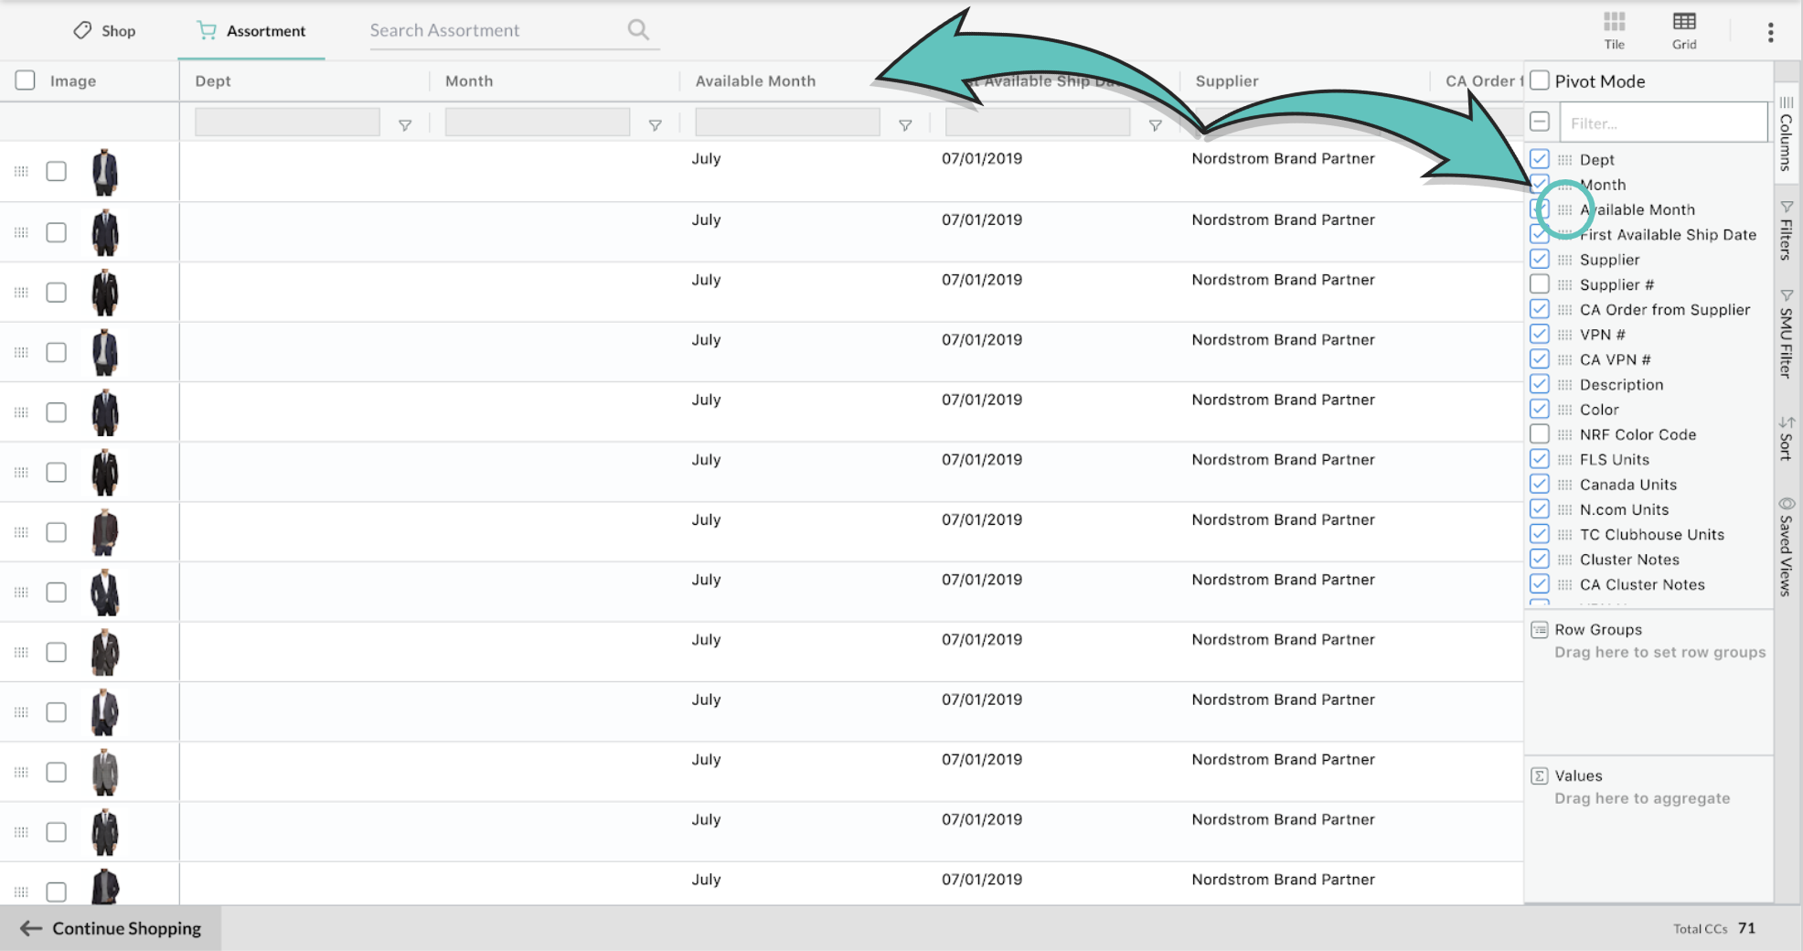Image resolution: width=1803 pixels, height=951 pixels.
Task: Open the Sort side panel
Action: [x=1787, y=437]
